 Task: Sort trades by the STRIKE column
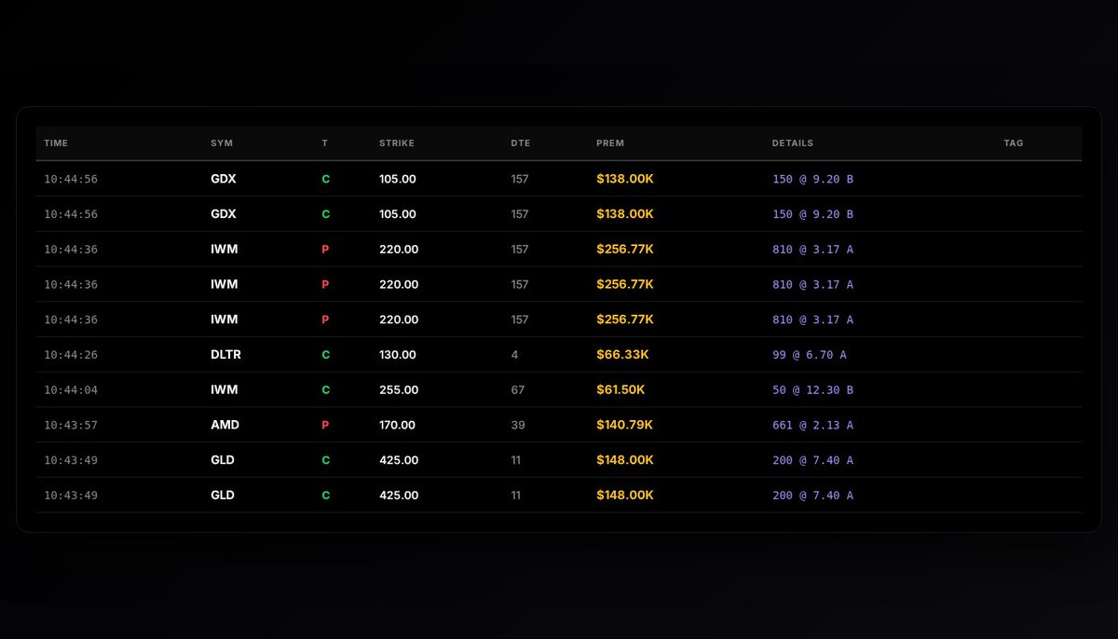(x=397, y=143)
